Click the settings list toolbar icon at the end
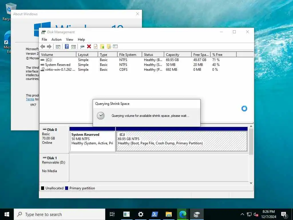 pyautogui.click(x=115, y=46)
